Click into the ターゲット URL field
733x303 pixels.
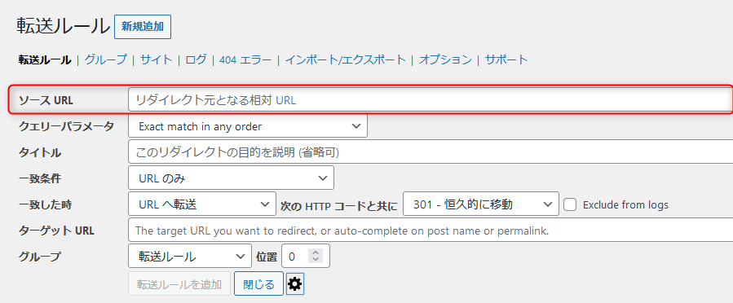tap(431, 231)
